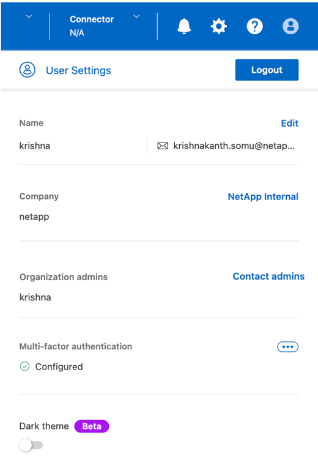The image size is (318, 460).
Task: Click the User Settings person icon
Action: (28, 70)
